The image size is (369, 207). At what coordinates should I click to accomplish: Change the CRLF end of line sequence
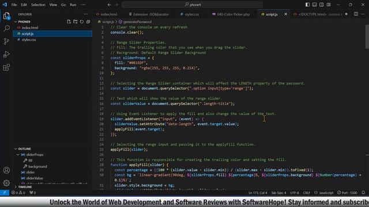[306, 193]
